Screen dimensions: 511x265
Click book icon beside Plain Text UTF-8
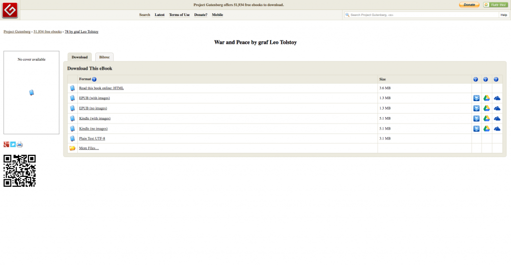[72, 138]
